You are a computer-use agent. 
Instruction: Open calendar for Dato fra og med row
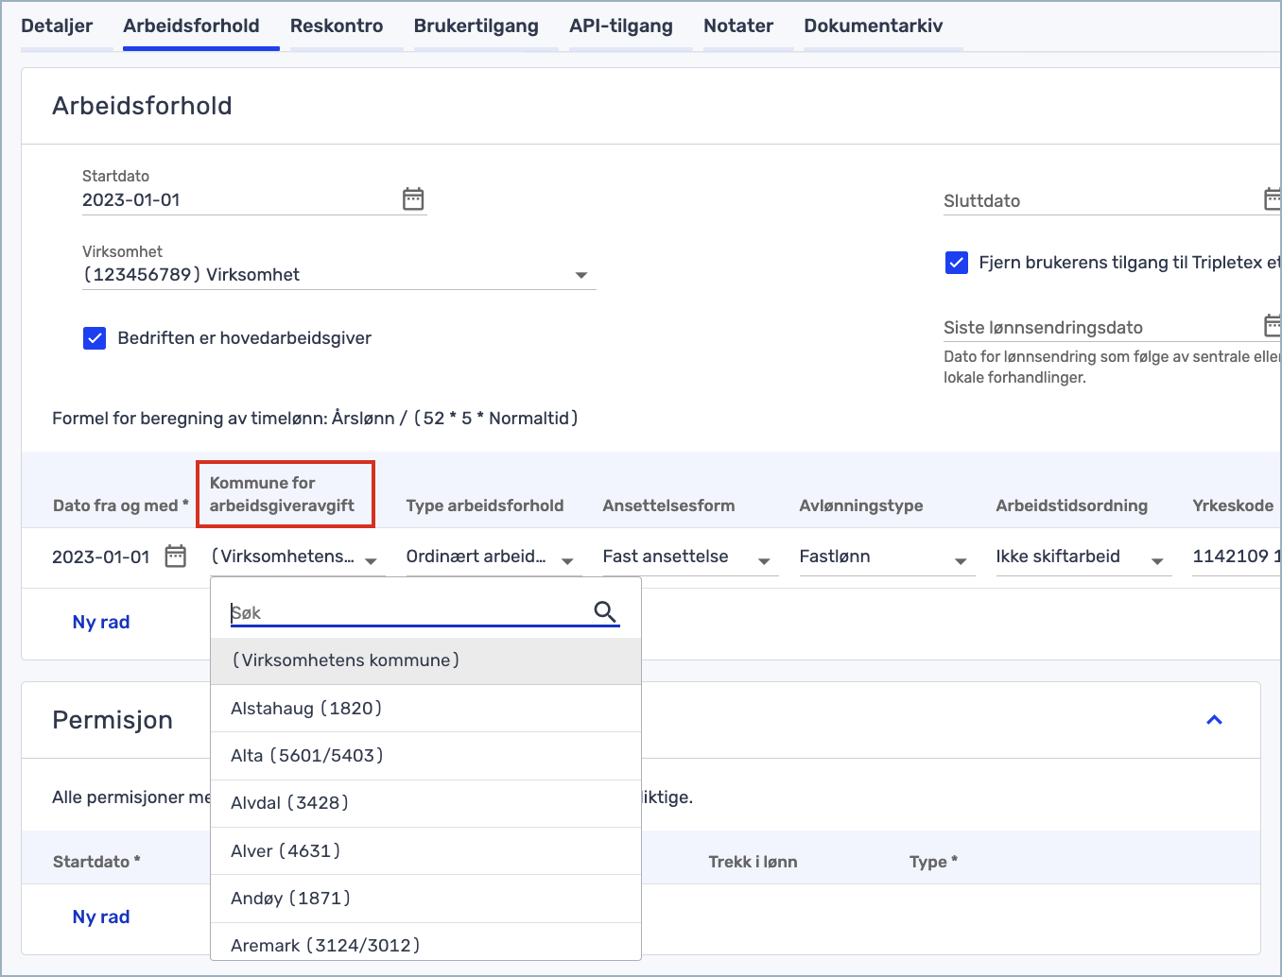pos(176,556)
